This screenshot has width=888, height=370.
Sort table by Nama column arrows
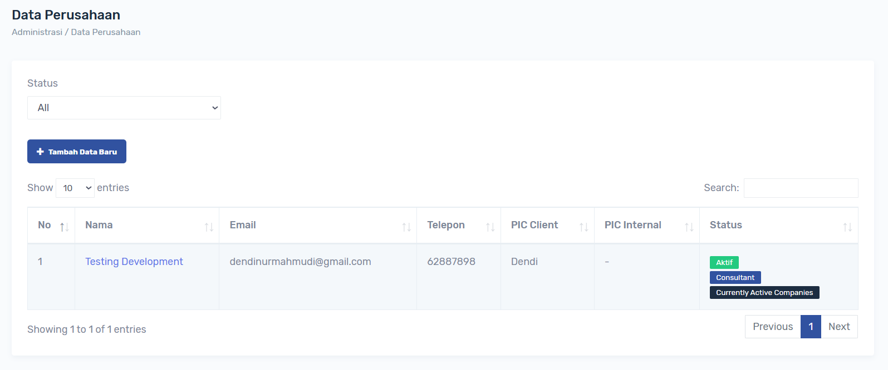click(x=209, y=227)
